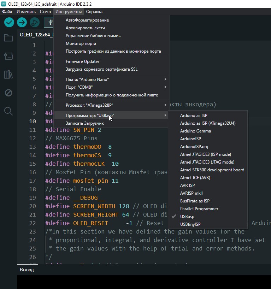Open the Library Manager books icon
271x289 pixels.
point(8,74)
